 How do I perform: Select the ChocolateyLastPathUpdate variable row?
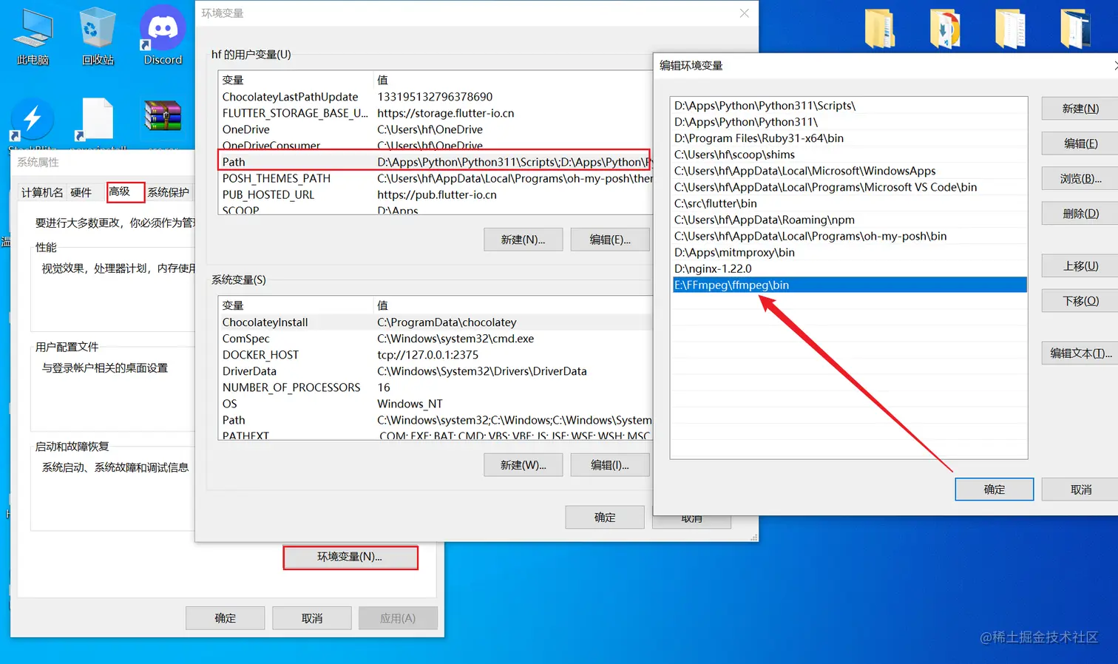tap(435, 97)
